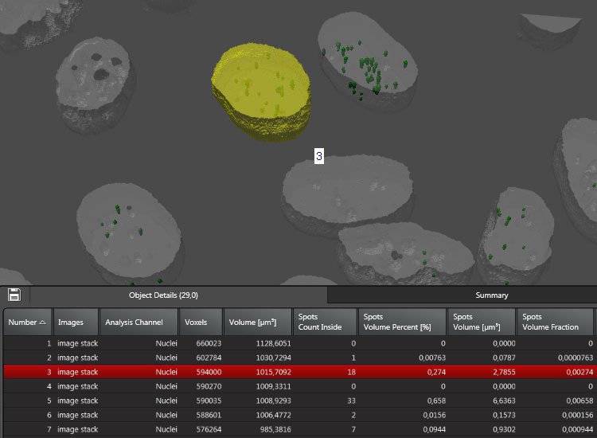Click Spots Volume Percent [%] header
597x438 pixels.
pos(400,322)
